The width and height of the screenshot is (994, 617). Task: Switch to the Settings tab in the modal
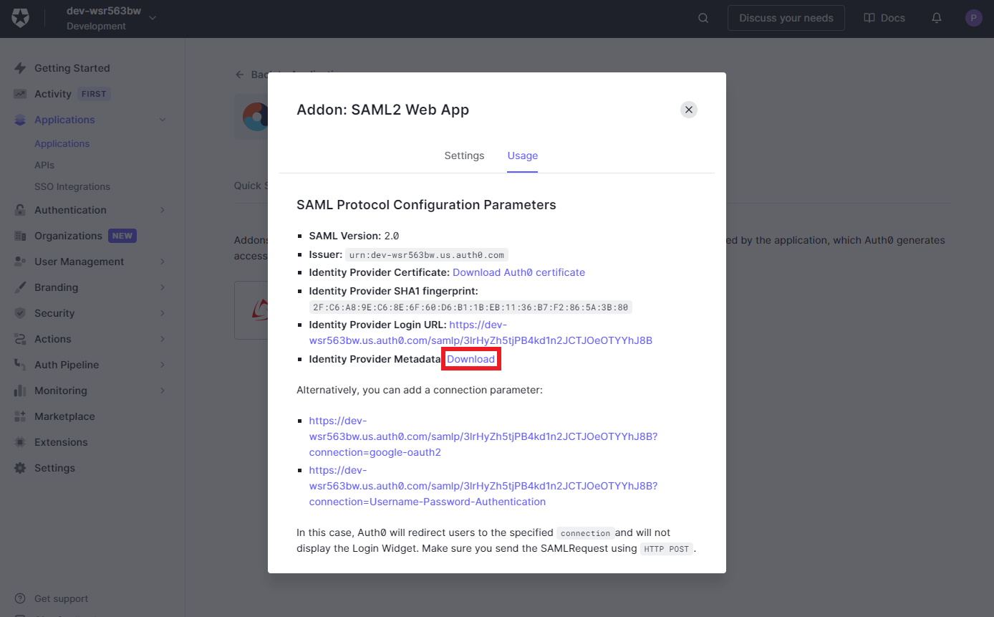point(464,156)
